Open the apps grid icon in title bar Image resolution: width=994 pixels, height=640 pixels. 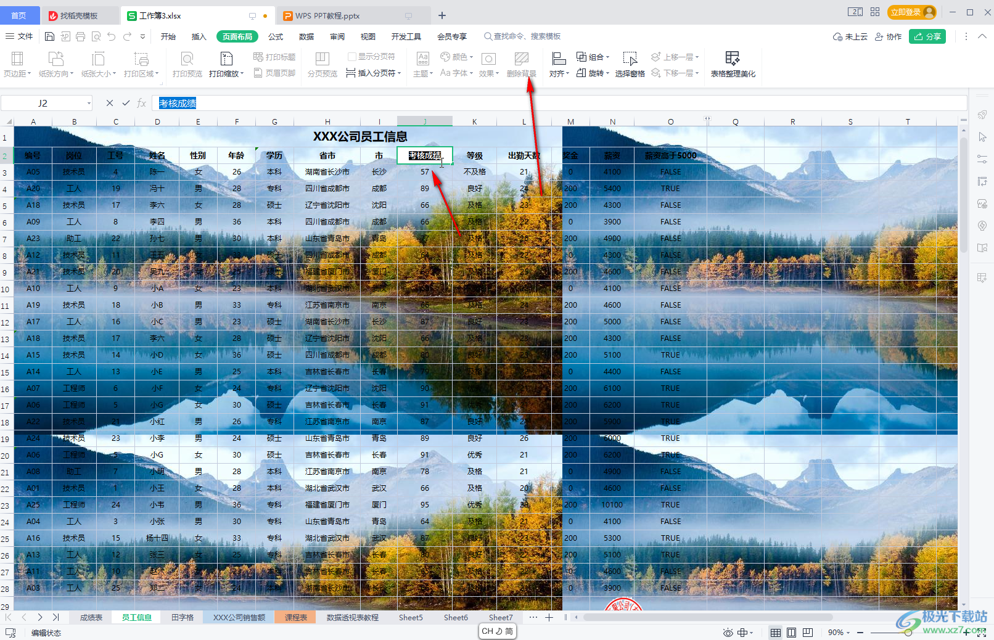coord(875,12)
